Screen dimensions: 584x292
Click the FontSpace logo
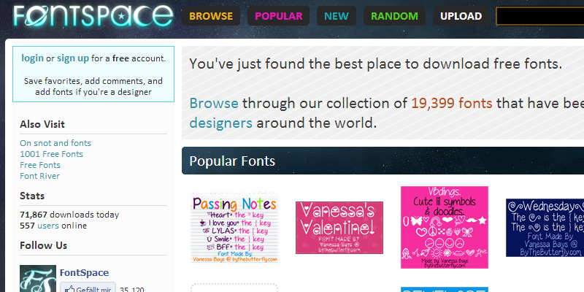[x=93, y=16]
